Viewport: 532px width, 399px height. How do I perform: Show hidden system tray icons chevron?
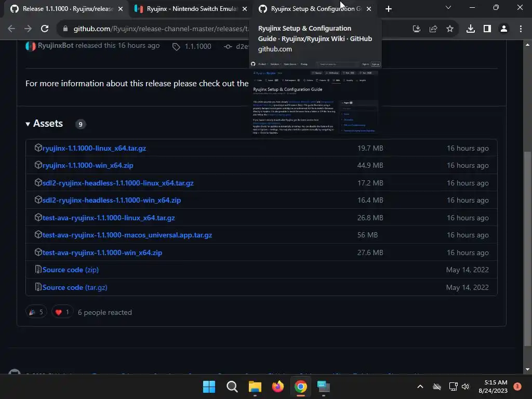click(x=420, y=387)
